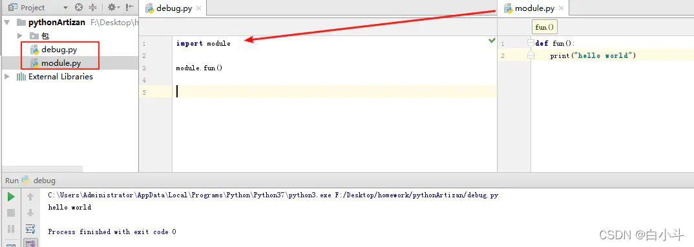Click line number 5 gutter in debug.py
The image size is (694, 247).
click(144, 92)
